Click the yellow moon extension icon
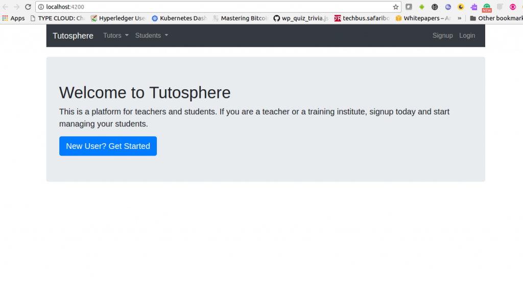The height and width of the screenshot is (282, 523). (461, 7)
